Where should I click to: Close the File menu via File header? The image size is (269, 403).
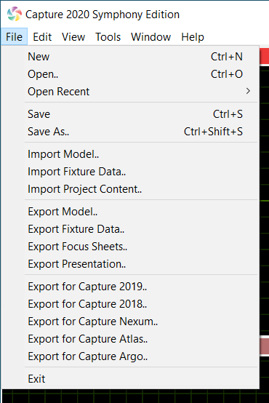click(14, 37)
